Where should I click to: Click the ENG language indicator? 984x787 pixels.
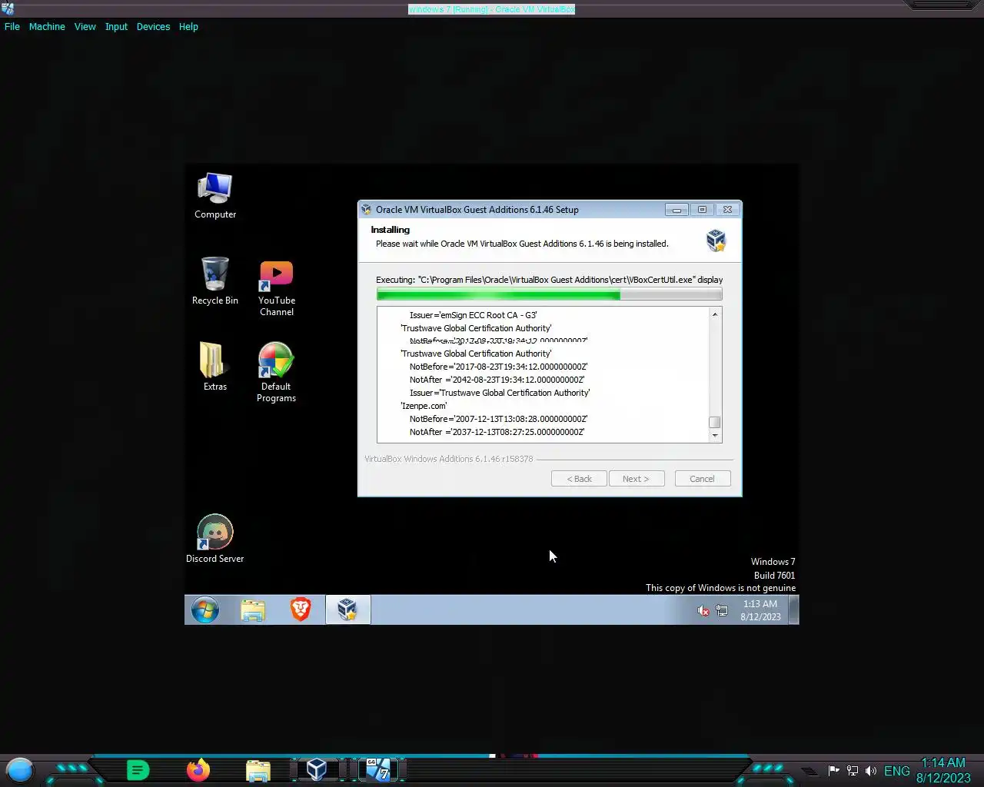click(897, 771)
